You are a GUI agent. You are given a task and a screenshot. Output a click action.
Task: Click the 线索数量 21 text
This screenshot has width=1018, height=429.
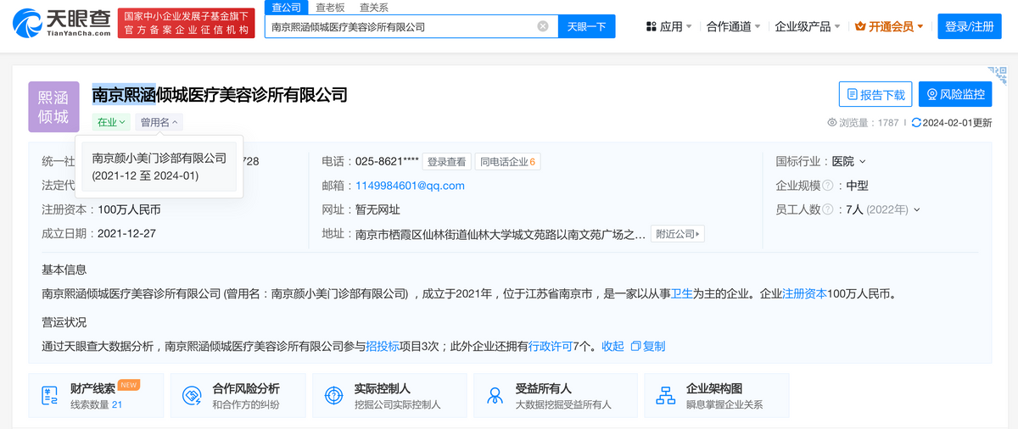coord(97,405)
